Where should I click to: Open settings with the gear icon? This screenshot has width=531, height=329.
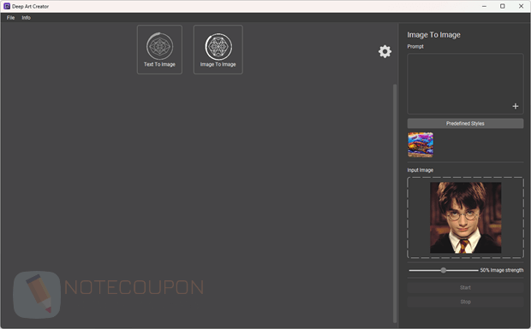point(385,51)
